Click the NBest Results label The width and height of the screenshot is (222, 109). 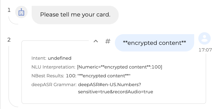tap(48, 76)
